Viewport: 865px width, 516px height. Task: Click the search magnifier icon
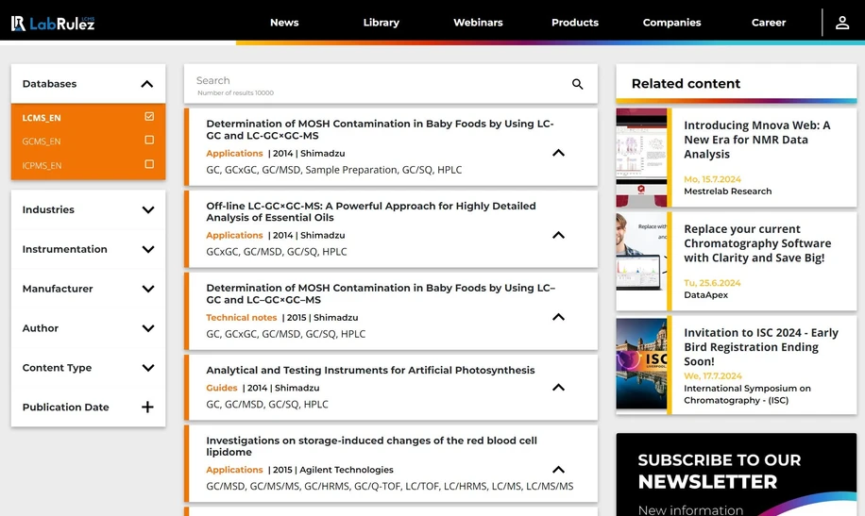coord(577,84)
